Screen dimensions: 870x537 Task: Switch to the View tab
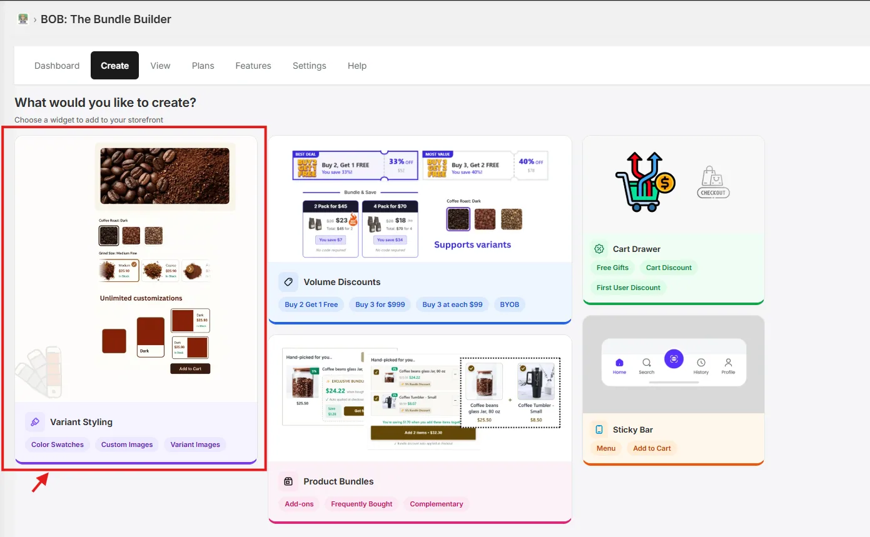(160, 66)
